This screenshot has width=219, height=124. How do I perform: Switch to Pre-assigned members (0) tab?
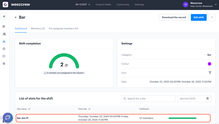[x=63, y=28]
